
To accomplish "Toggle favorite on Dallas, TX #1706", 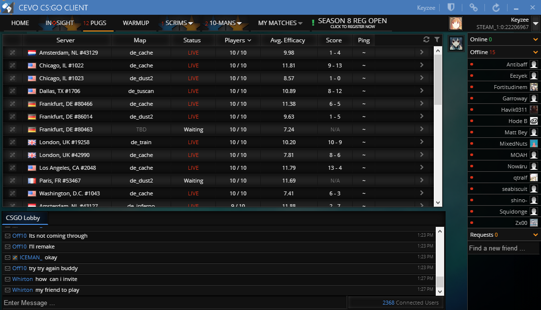I will (x=12, y=91).
